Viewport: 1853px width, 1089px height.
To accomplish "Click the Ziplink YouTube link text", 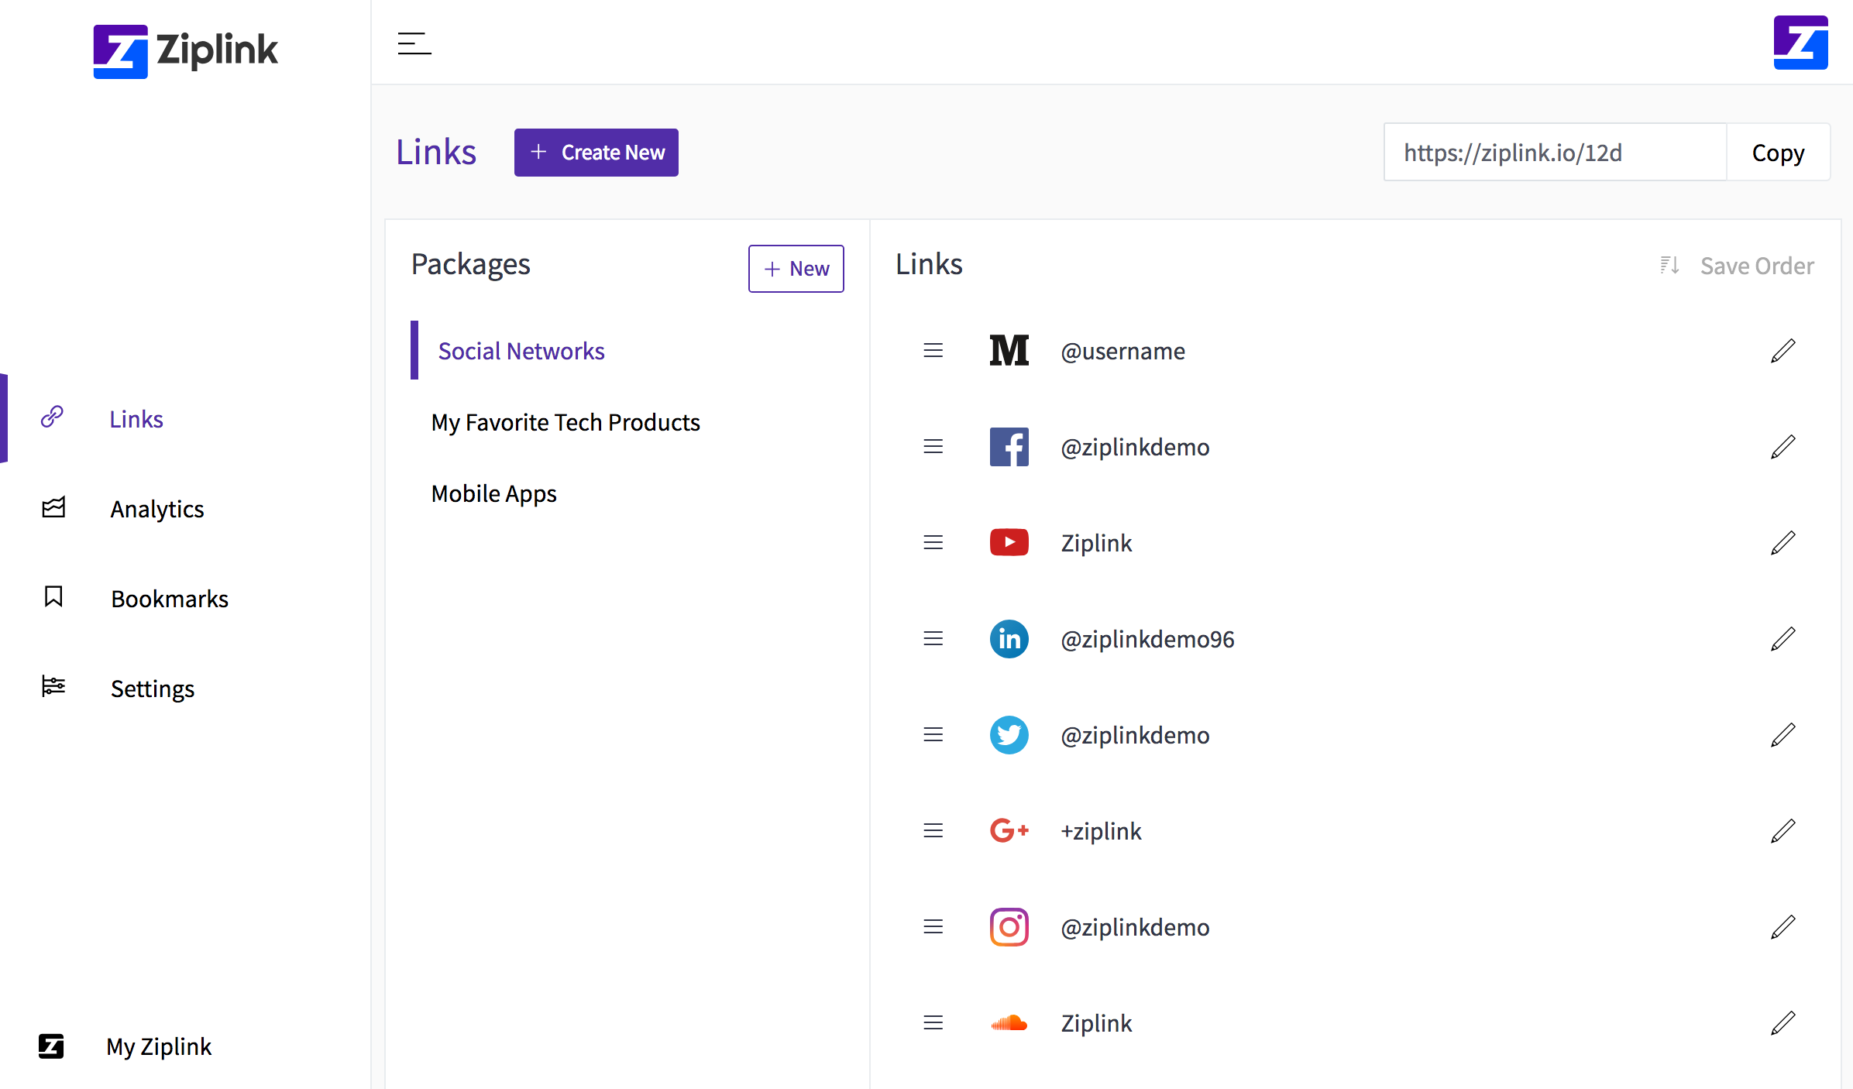I will tap(1096, 543).
